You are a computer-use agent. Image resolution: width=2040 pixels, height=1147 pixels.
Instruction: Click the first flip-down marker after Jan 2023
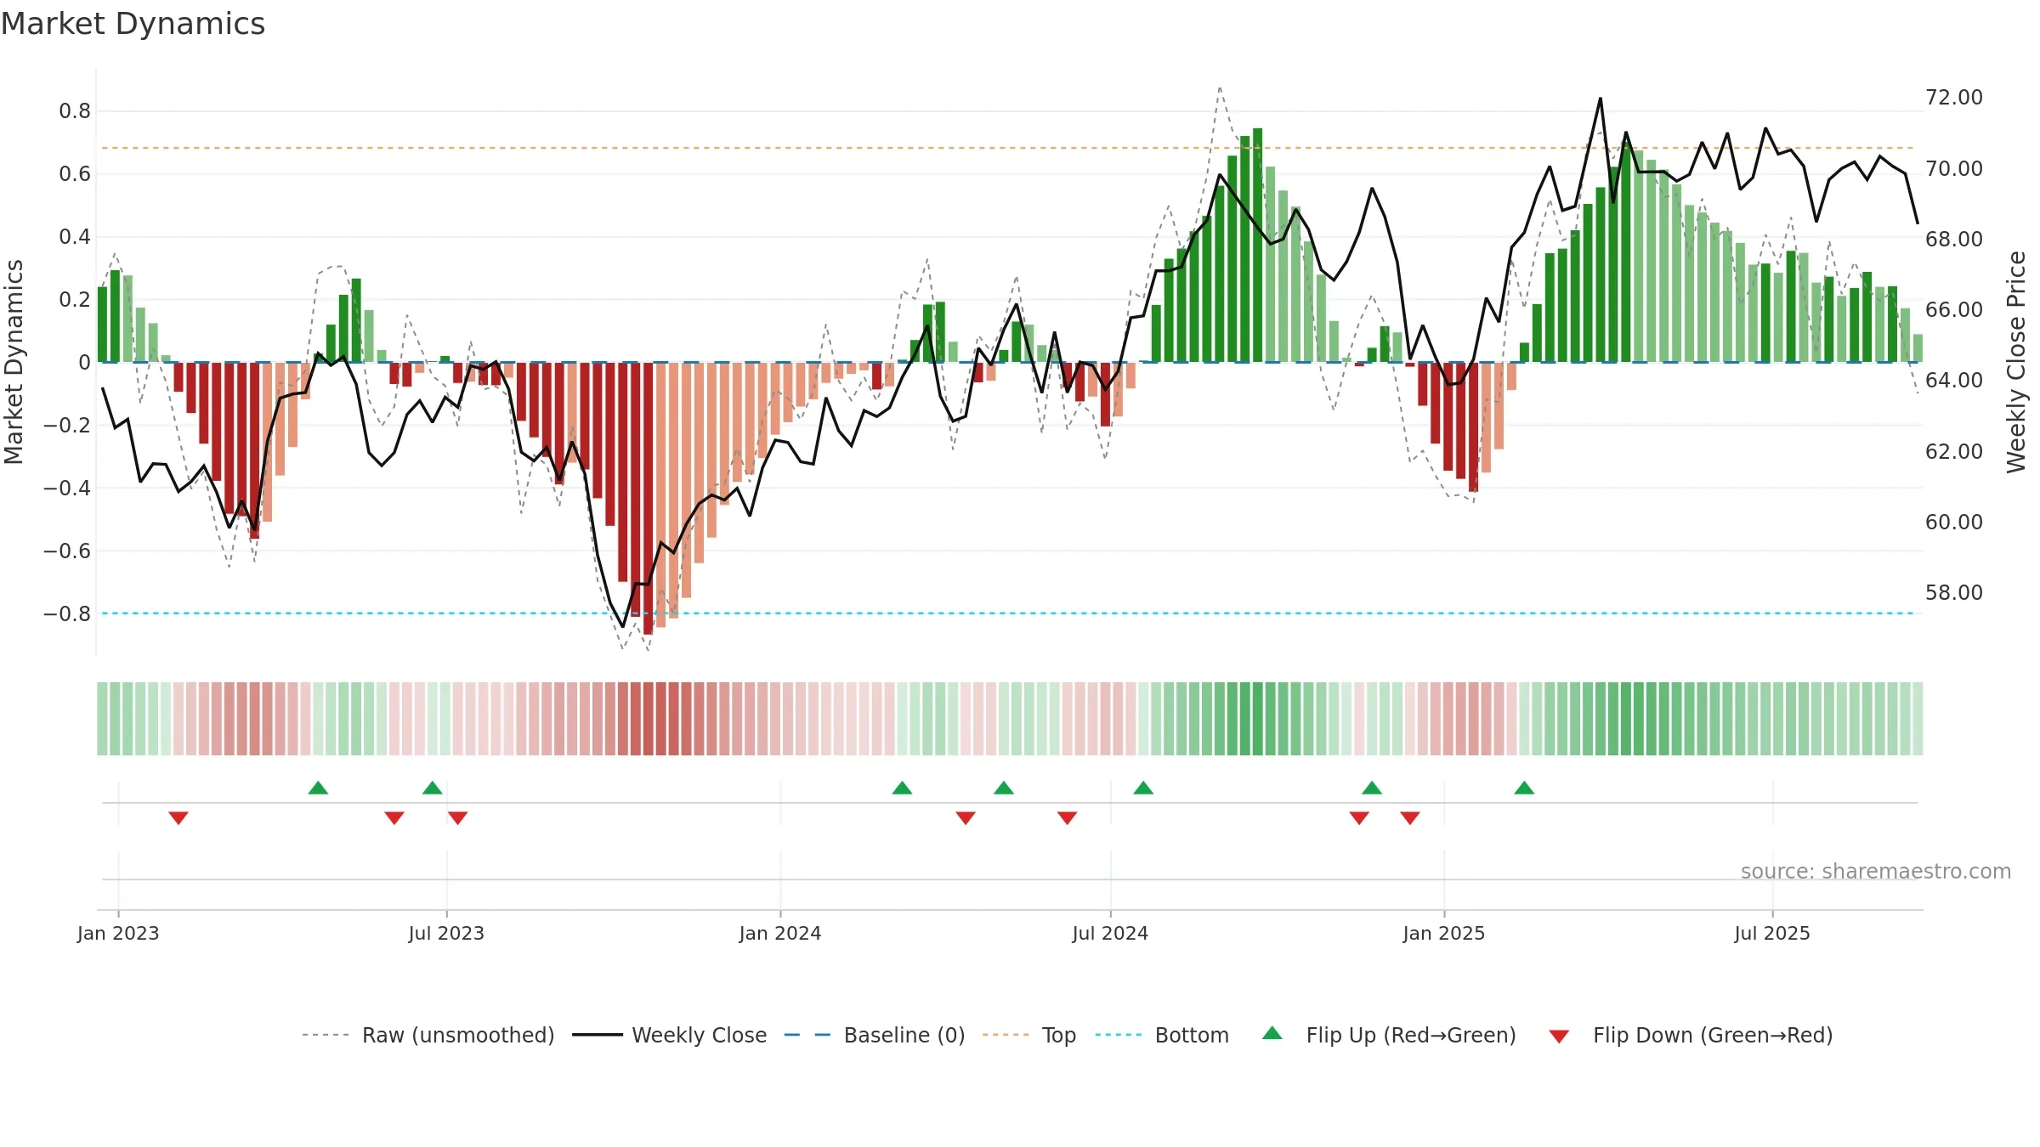point(178,817)
